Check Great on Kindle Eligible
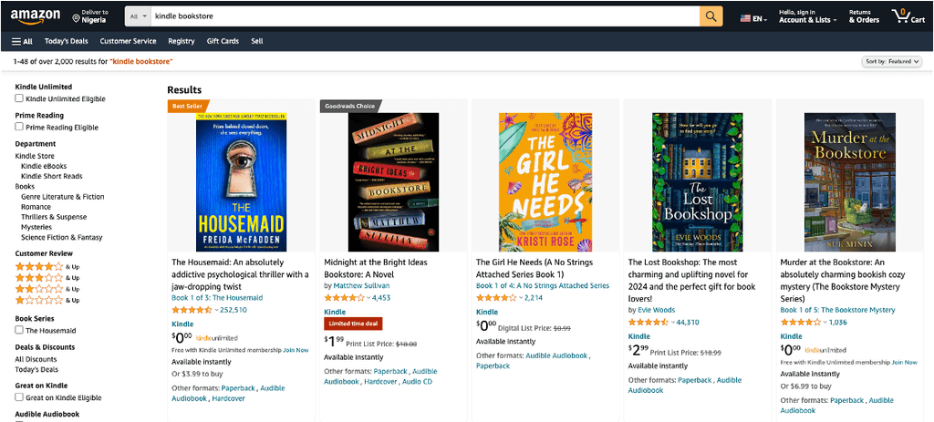The height and width of the screenshot is (422, 934). [x=19, y=397]
